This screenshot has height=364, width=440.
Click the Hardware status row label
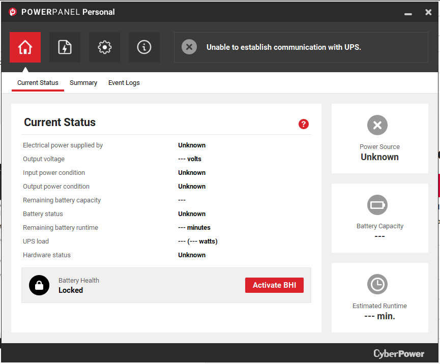47,255
